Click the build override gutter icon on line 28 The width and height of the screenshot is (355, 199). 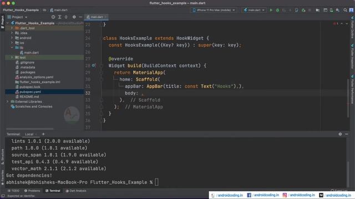[x=94, y=65]
